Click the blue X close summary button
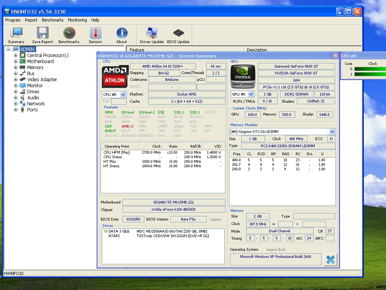The image size is (386, 290). pyautogui.click(x=330, y=260)
